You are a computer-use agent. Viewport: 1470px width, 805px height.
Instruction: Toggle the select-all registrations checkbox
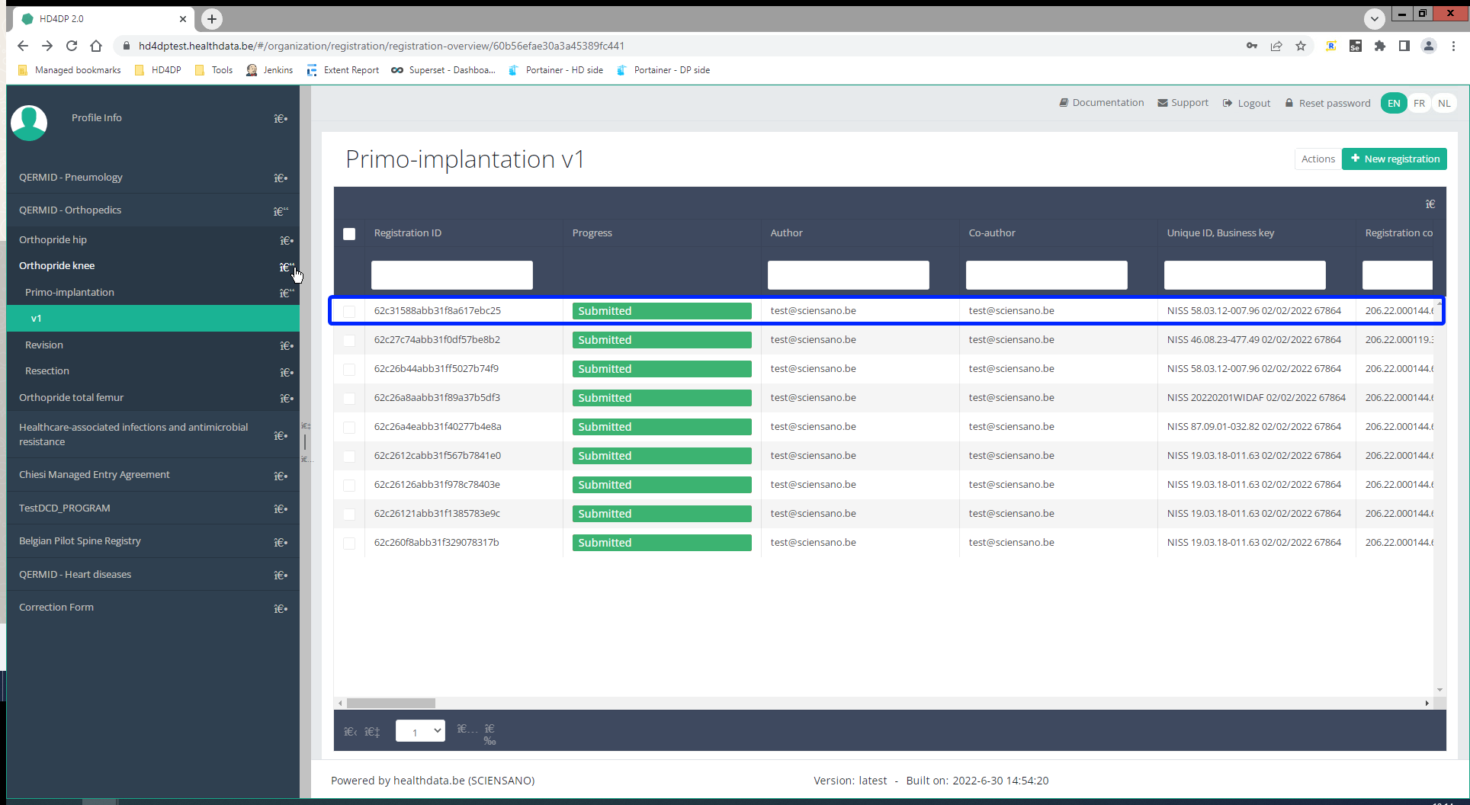coord(349,234)
